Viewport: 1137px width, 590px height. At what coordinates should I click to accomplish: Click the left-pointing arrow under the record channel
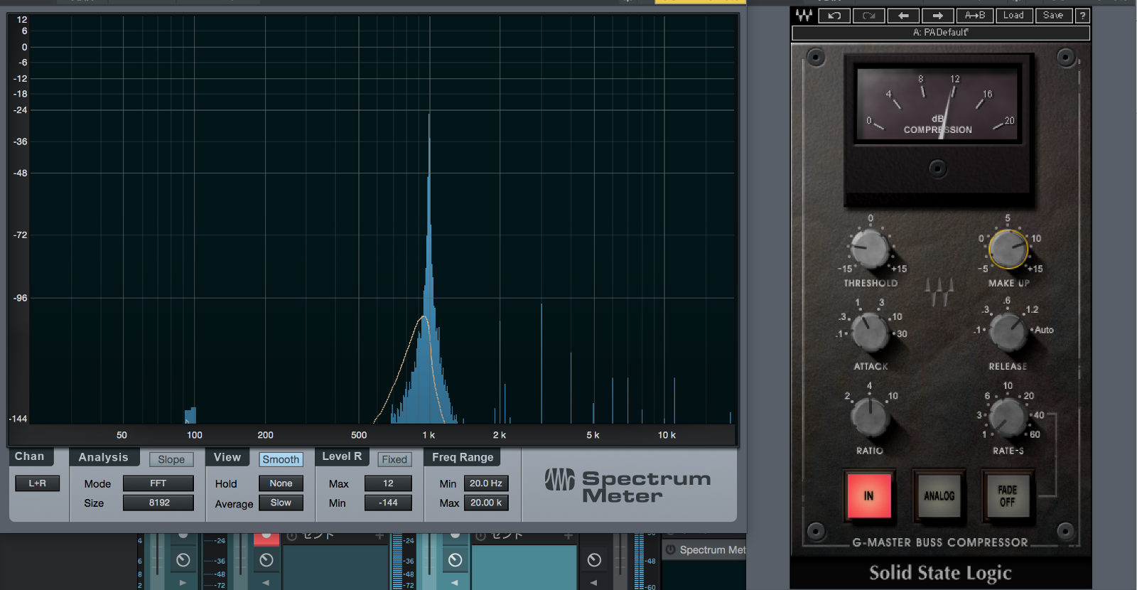point(266,582)
